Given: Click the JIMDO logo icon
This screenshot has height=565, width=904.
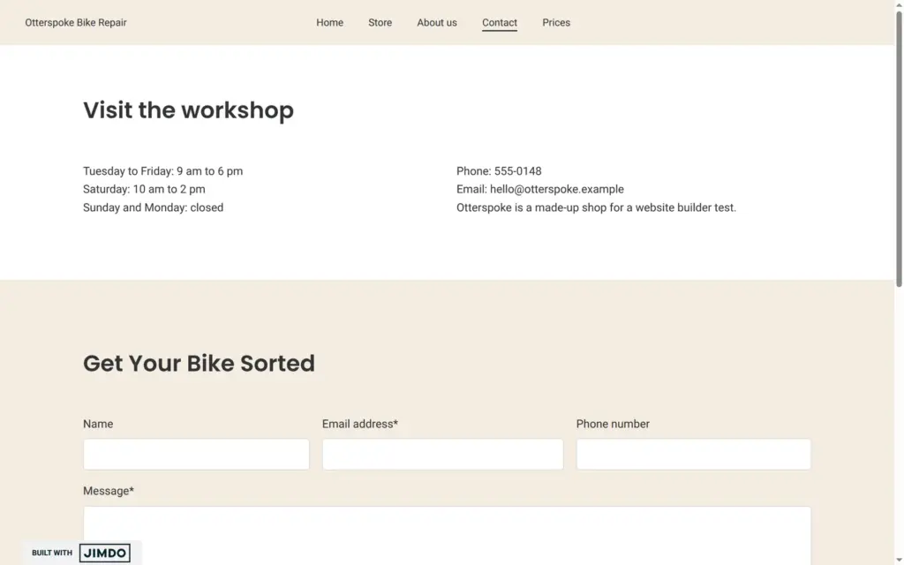Looking at the screenshot, I should click(105, 553).
